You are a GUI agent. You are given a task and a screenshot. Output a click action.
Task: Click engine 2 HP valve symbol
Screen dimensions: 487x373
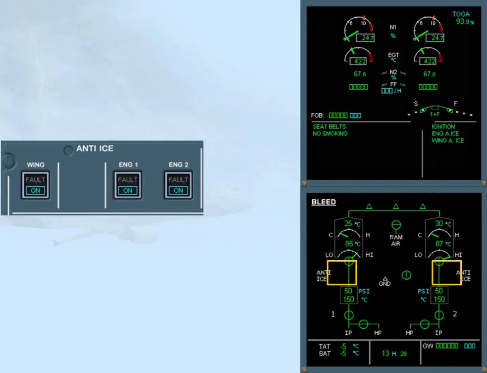click(x=425, y=324)
